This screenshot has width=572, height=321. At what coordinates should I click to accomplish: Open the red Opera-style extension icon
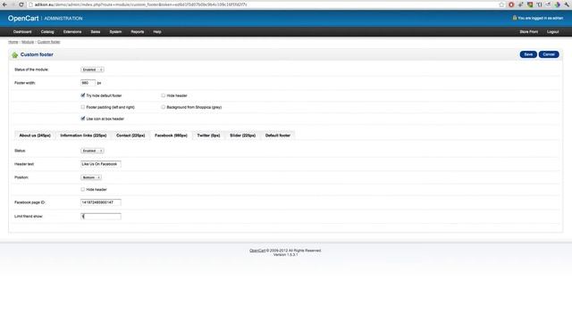511,4
